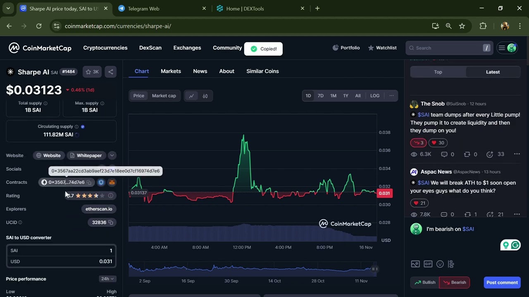Bookmark this page with star icon
This screenshot has width=529, height=297.
pos(462,26)
